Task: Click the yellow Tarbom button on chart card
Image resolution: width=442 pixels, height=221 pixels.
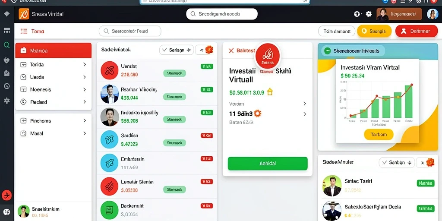Action: [x=379, y=135]
